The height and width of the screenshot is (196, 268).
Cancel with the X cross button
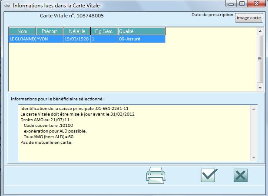click(241, 175)
